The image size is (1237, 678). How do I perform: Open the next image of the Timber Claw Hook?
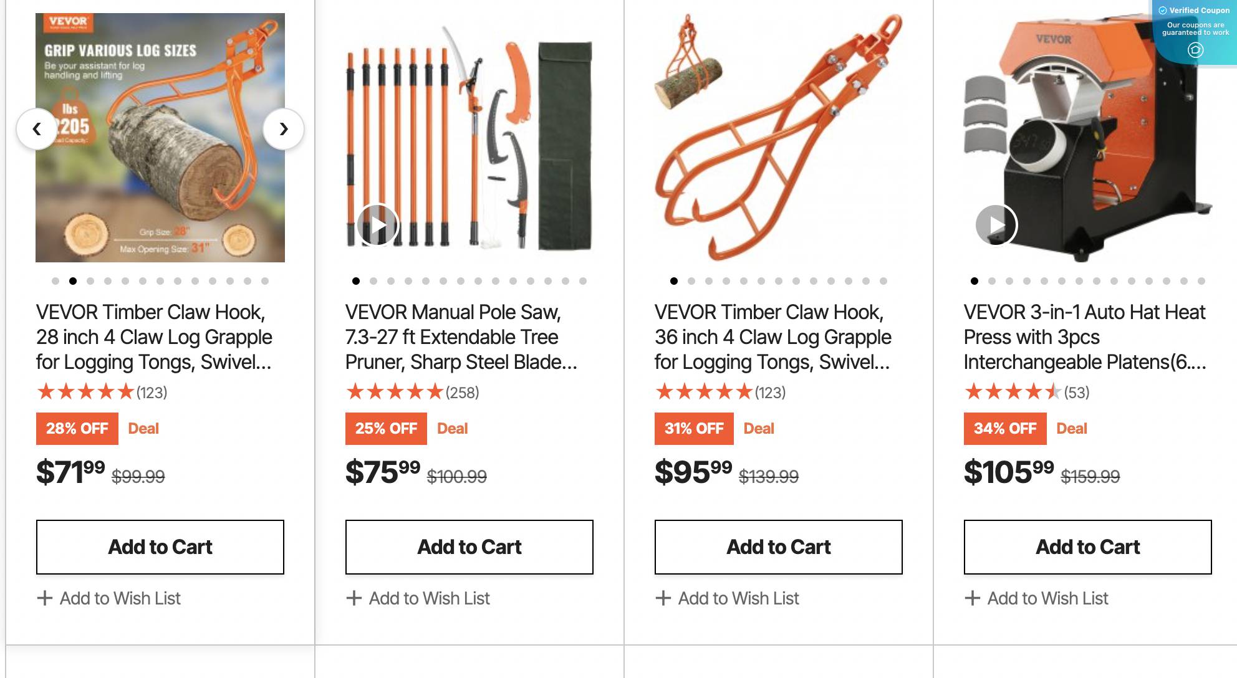(284, 129)
